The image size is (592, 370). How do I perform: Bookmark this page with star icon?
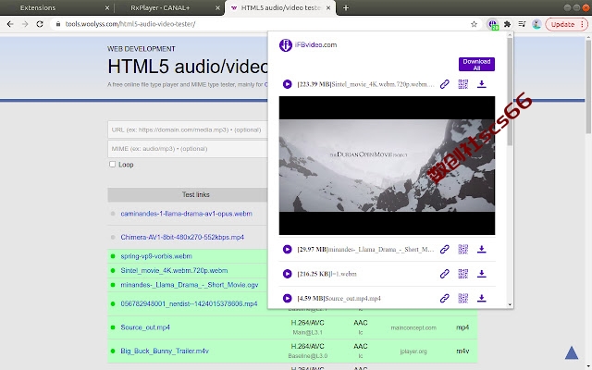click(x=475, y=24)
